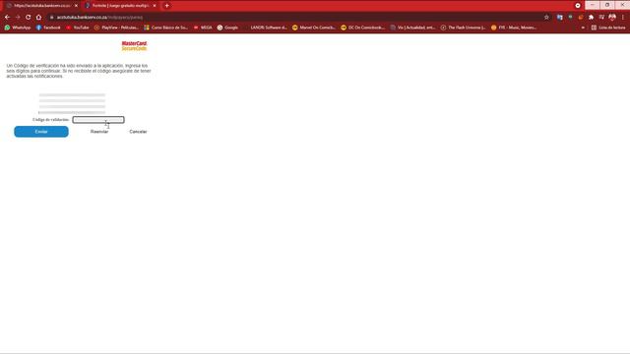630x354 pixels.
Task: Open the profile avatar icon
Action: click(x=612, y=18)
